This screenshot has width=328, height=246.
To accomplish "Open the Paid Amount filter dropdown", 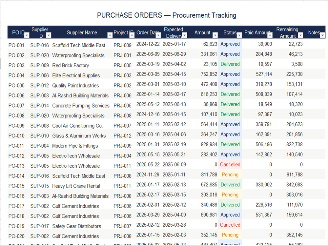I will (x=270, y=35).
